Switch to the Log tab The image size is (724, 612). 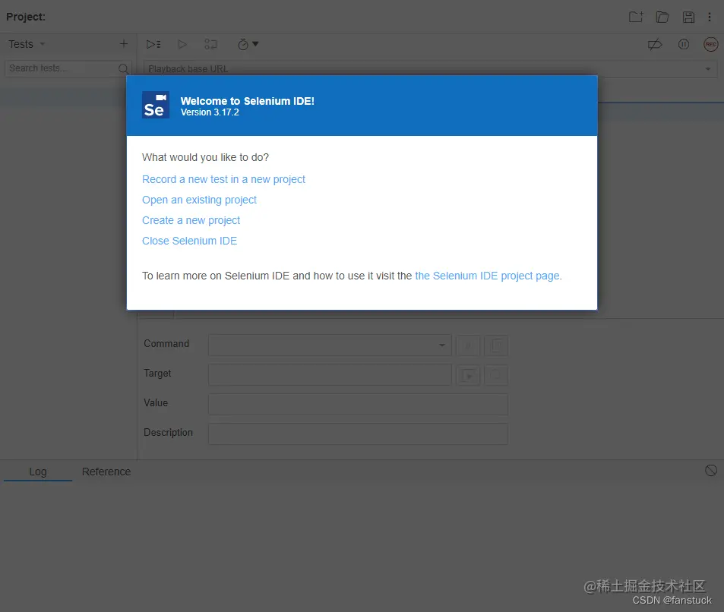coord(38,472)
